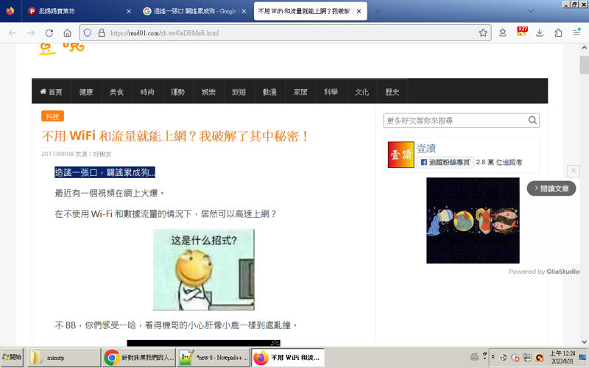Open the 科學 category in navigation

click(x=331, y=92)
